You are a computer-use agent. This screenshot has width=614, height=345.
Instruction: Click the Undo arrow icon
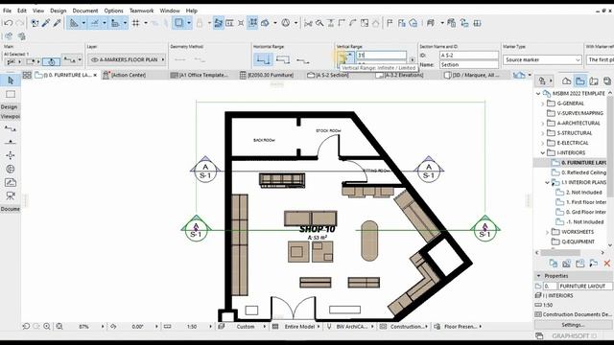coord(8,23)
